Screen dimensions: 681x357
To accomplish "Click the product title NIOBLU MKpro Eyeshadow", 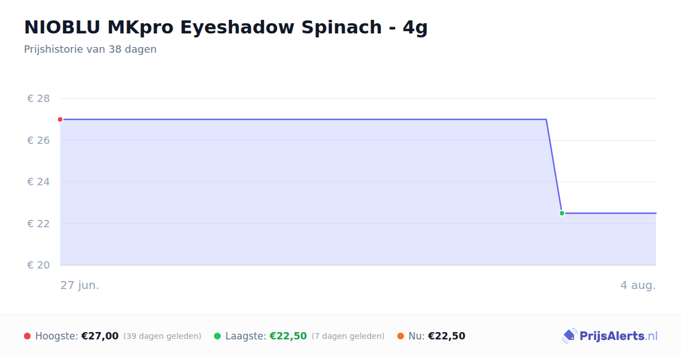I will [x=226, y=27].
